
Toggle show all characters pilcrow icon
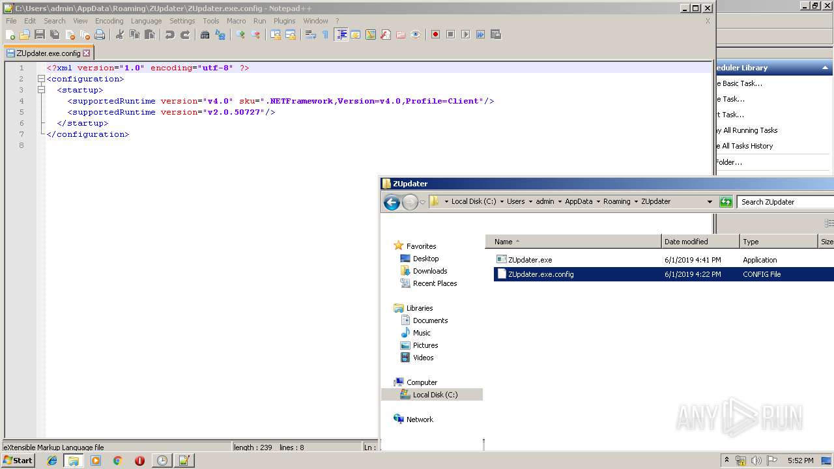coord(326,35)
